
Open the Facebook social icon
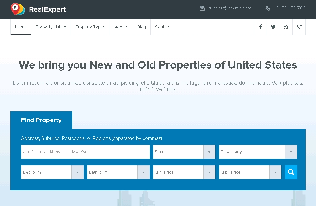click(x=260, y=27)
